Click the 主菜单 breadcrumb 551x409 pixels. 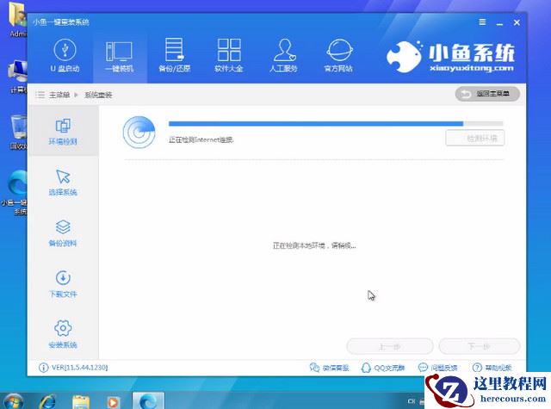59,95
